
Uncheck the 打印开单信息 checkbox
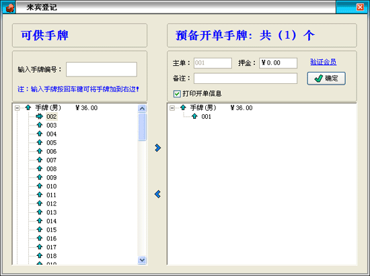pyautogui.click(x=177, y=94)
